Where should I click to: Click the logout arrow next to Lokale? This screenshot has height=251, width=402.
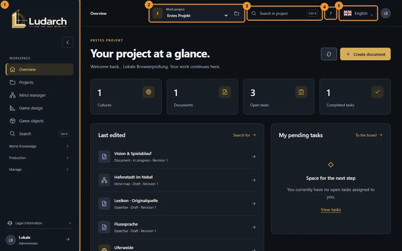coord(68,239)
